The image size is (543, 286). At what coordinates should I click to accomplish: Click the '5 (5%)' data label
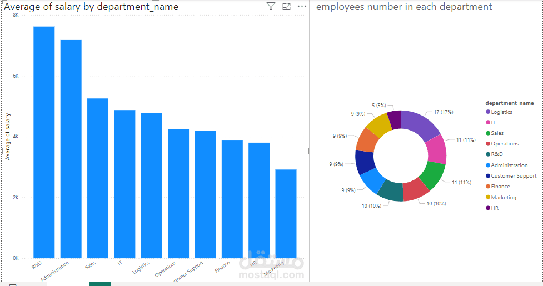point(379,105)
